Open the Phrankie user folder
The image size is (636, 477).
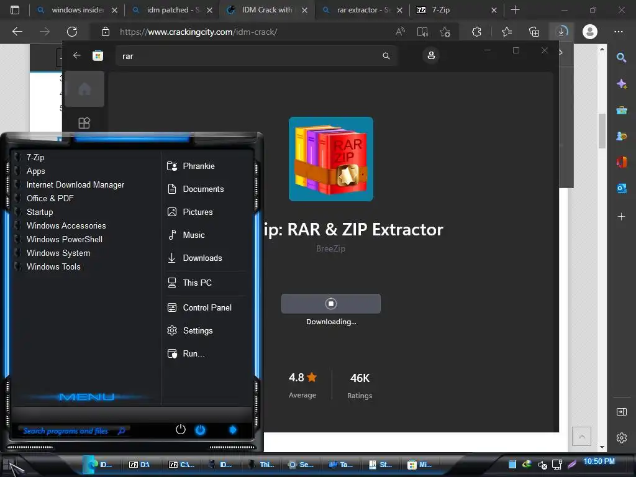click(199, 166)
